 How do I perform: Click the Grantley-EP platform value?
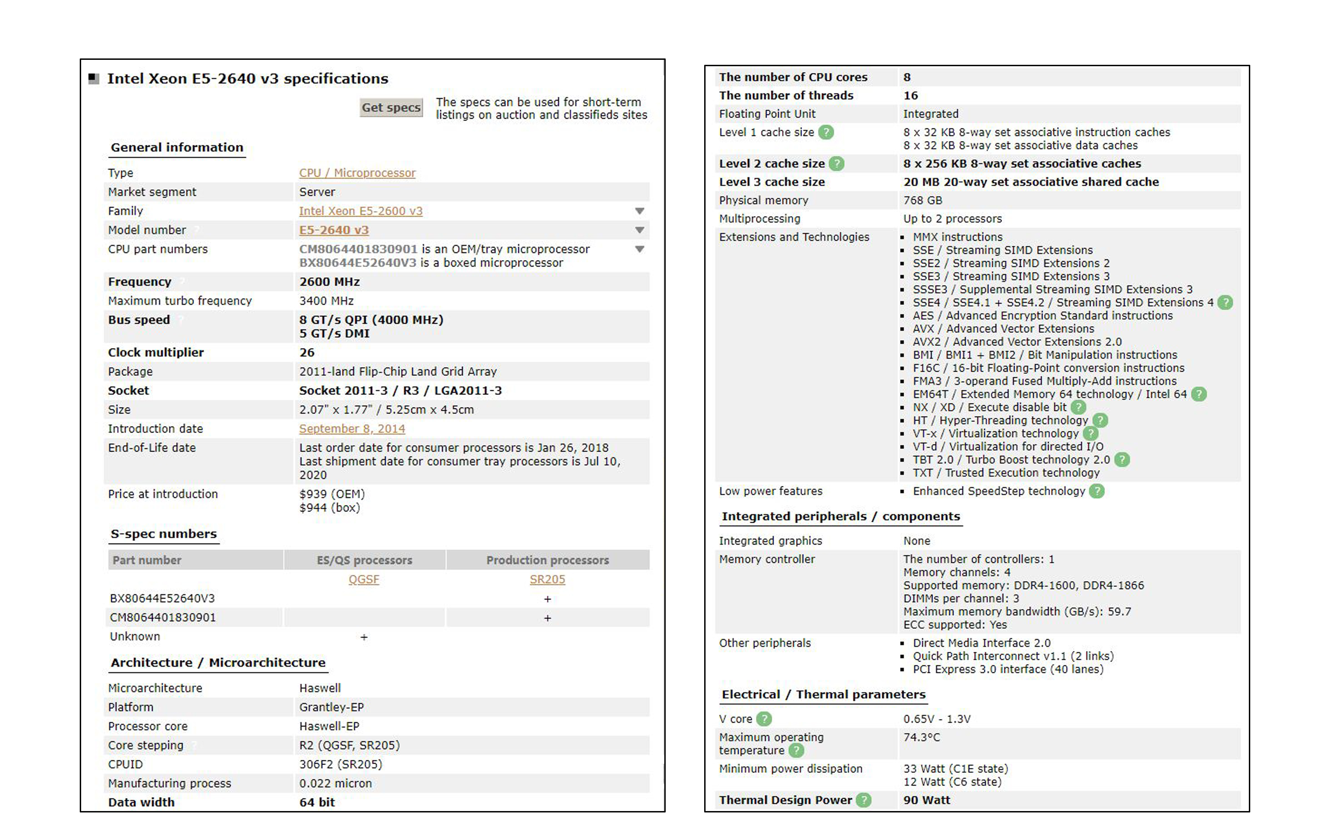click(331, 707)
